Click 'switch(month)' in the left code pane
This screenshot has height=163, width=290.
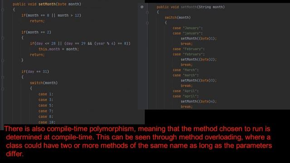43,83
